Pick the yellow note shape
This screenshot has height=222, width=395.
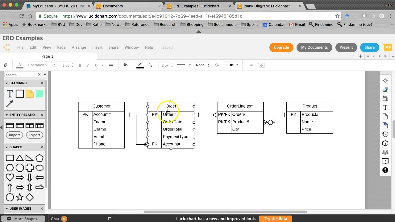(x=30, y=94)
